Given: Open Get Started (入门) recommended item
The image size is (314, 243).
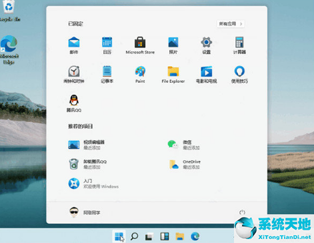Looking at the screenshot, I should click(93, 184).
